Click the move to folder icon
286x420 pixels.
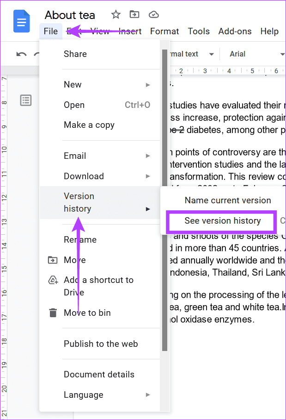[134, 15]
